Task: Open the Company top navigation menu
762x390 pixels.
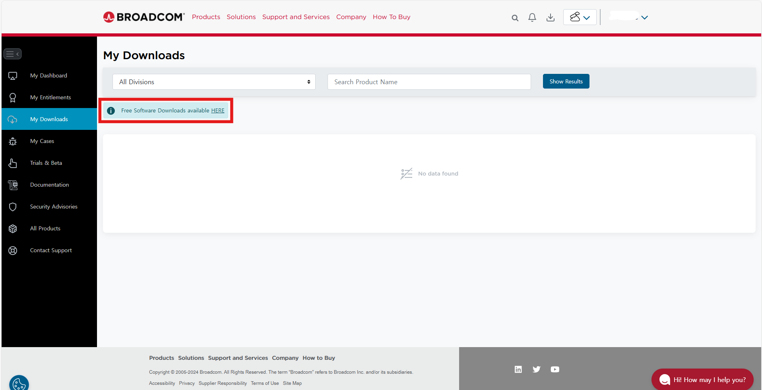Action: 351,17
